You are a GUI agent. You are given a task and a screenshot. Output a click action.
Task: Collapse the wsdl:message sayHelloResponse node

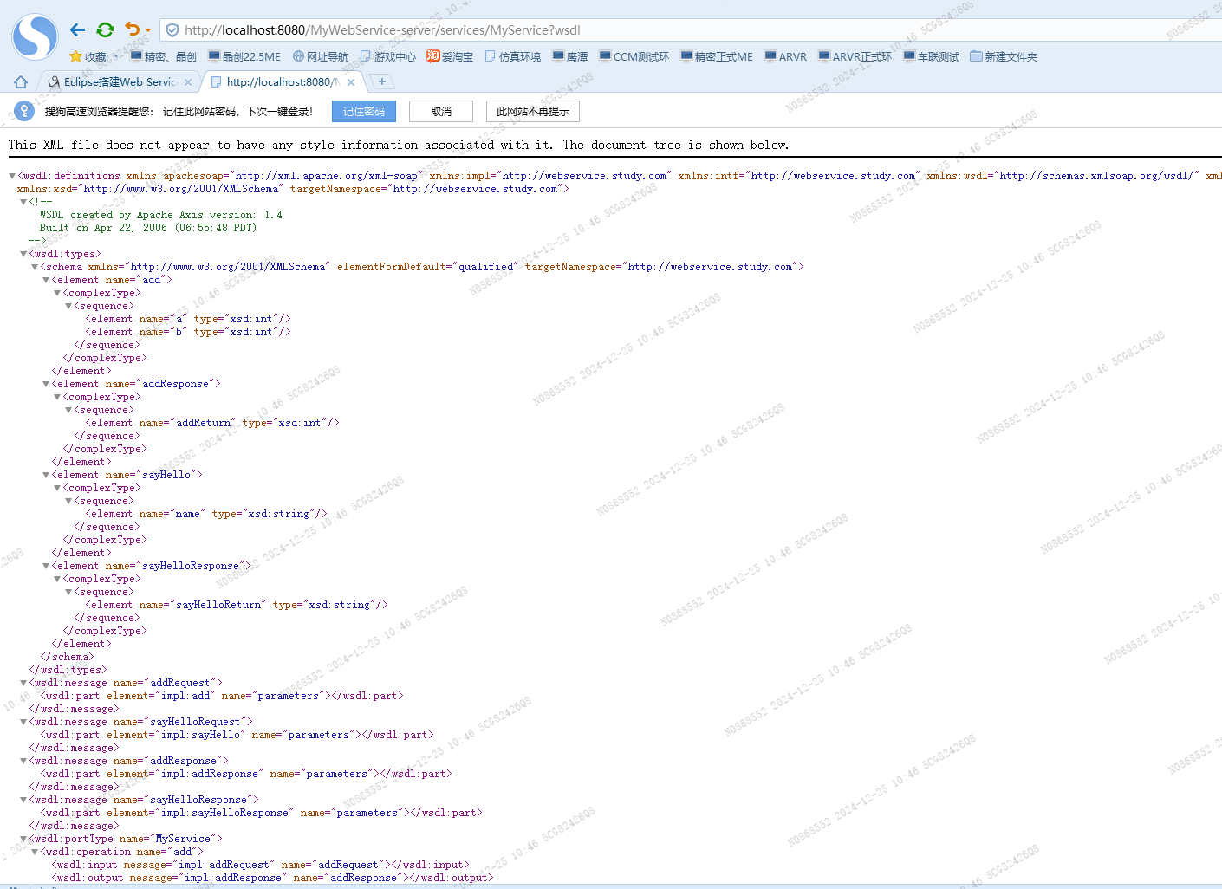point(23,800)
